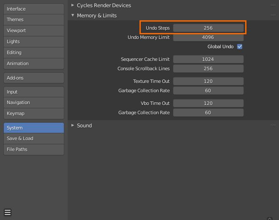Viewport: 279px width, 220px height.
Task: Click the Undo Steps label
Action: pyautogui.click(x=158, y=28)
